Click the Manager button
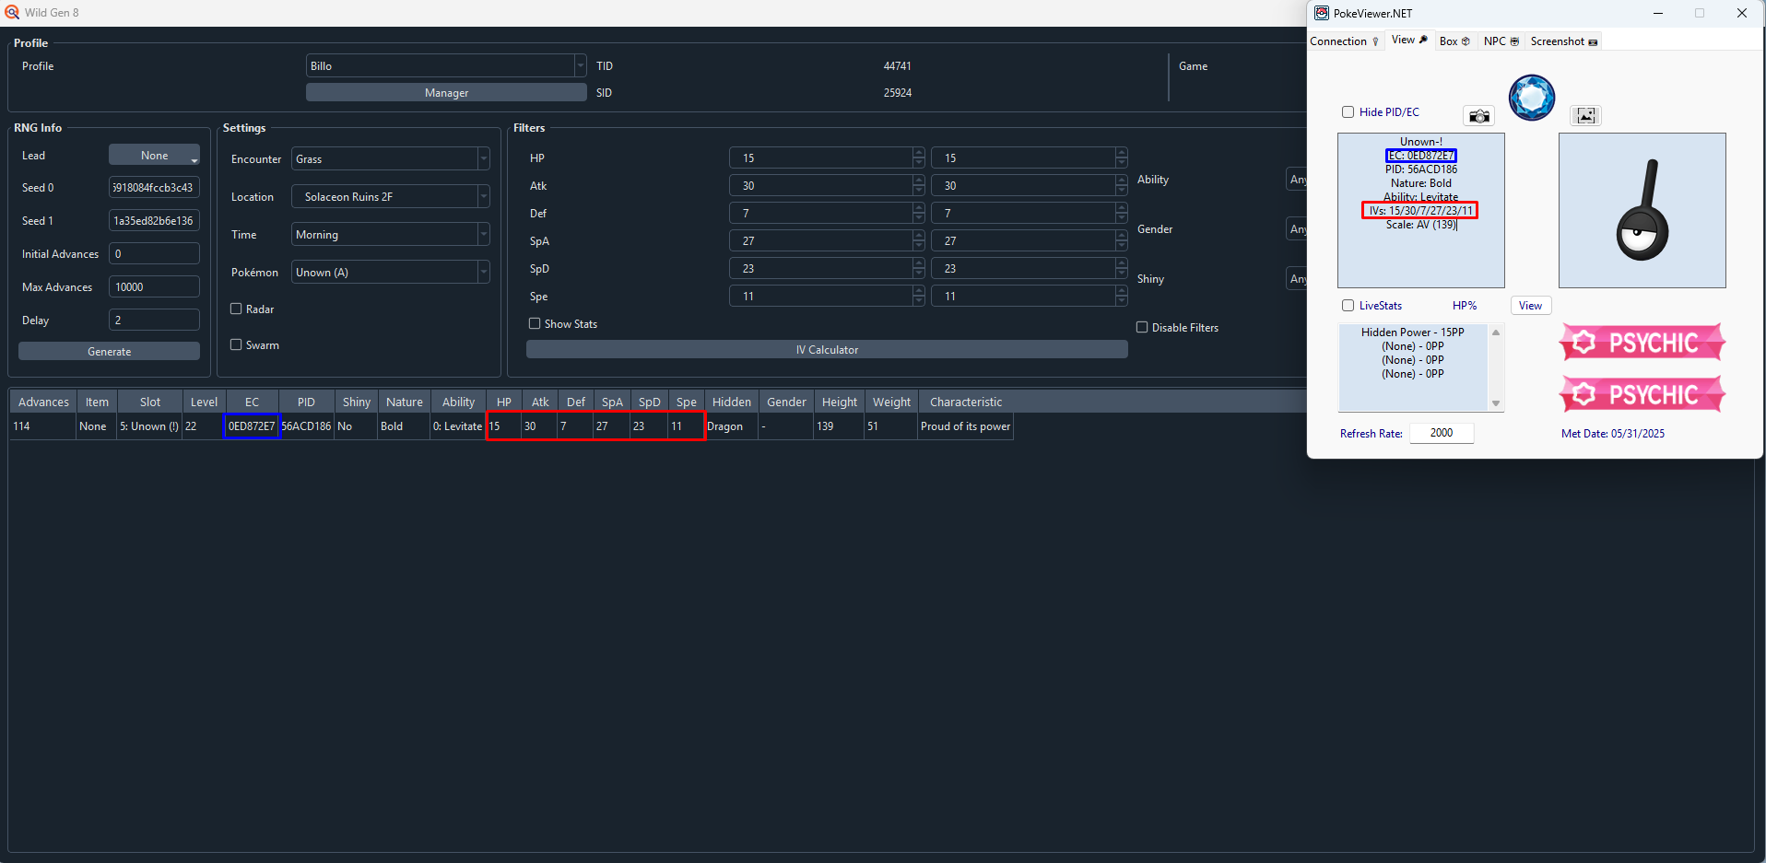This screenshot has height=863, width=1766. pyautogui.click(x=446, y=92)
